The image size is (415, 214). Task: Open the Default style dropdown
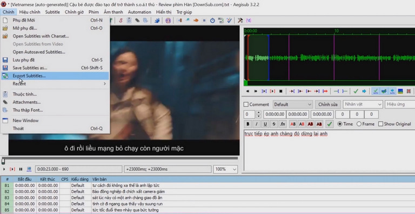pos(293,104)
